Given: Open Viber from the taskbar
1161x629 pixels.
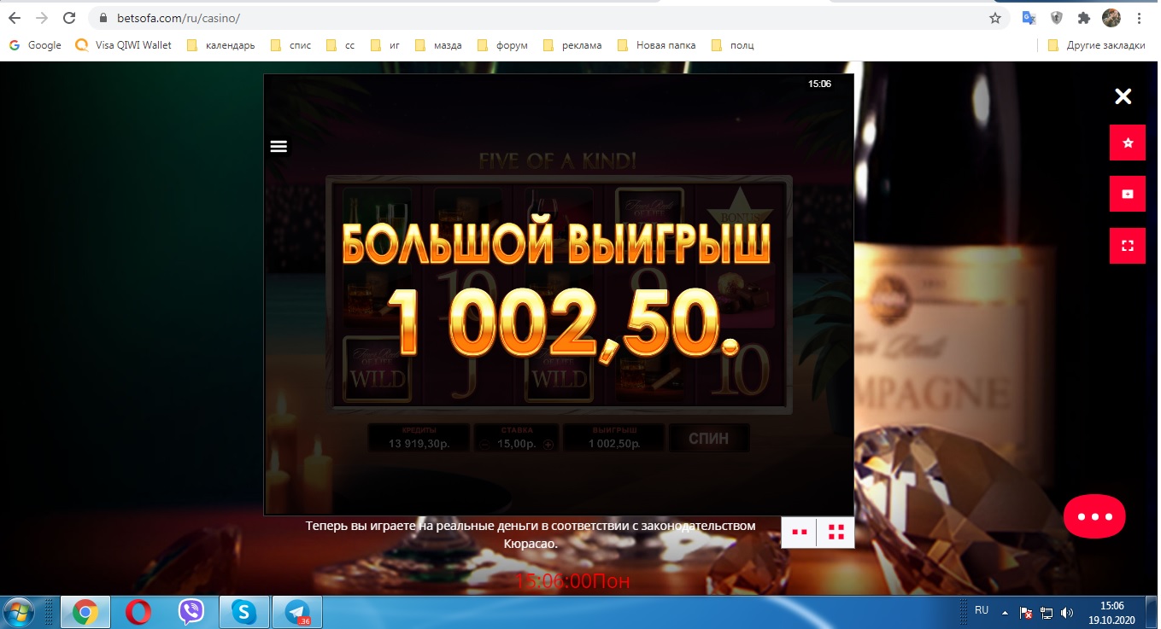Looking at the screenshot, I should [x=191, y=612].
